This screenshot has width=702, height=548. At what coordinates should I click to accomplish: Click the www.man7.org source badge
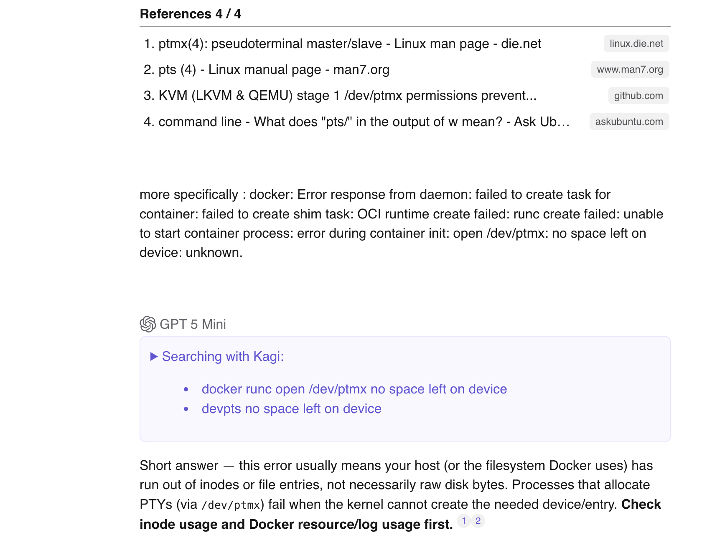coord(630,70)
